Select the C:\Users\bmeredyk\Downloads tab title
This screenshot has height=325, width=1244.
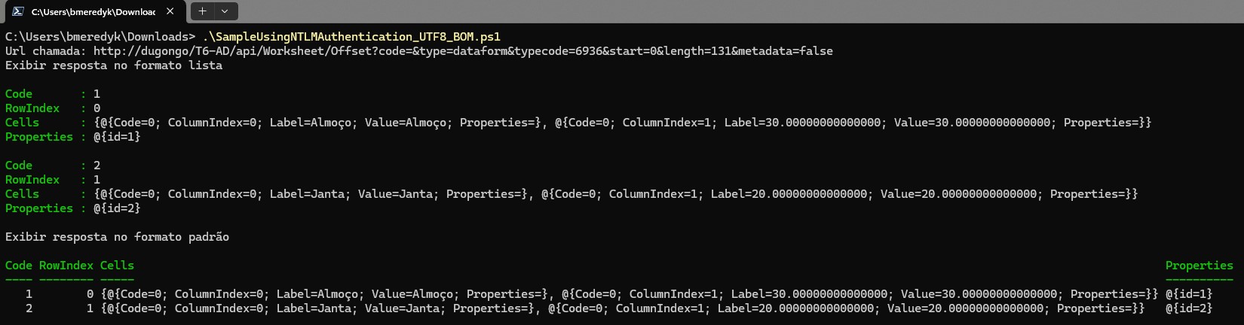(x=93, y=12)
